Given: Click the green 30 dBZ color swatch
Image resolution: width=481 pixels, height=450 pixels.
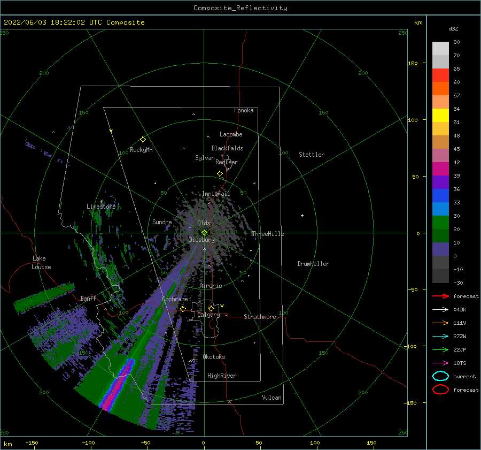Looking at the screenshot, I should point(440,223).
